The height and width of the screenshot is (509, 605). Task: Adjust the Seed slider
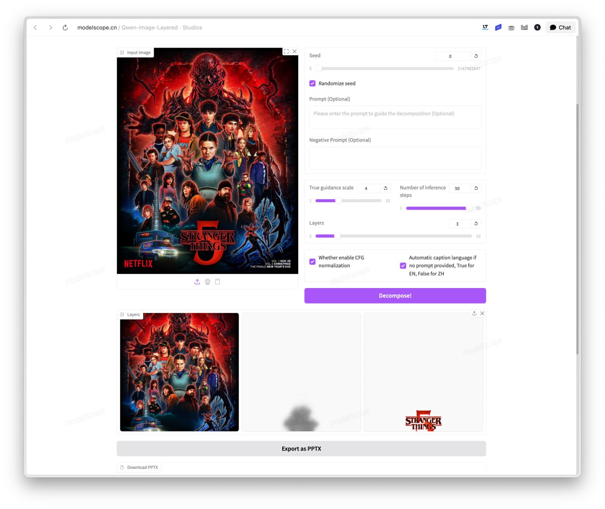(385, 68)
